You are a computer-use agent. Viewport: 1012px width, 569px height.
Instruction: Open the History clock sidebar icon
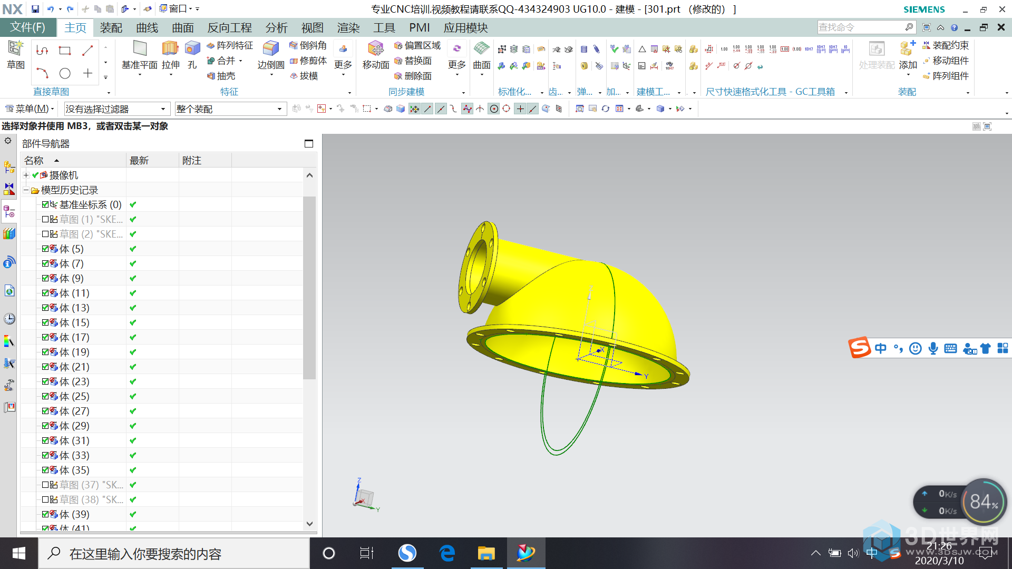pyautogui.click(x=9, y=318)
